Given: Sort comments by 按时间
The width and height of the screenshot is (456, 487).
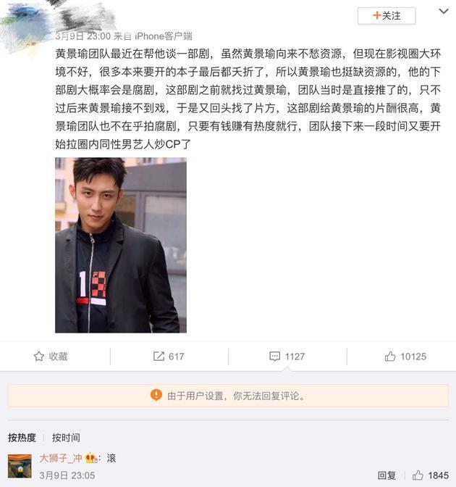Looking at the screenshot, I should pyautogui.click(x=66, y=437).
